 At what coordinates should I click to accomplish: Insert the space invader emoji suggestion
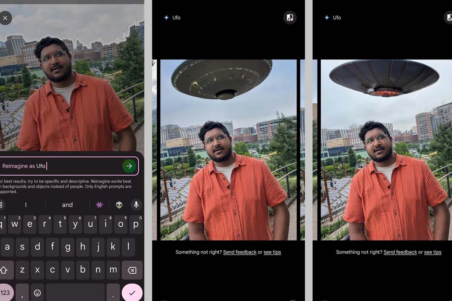point(99,205)
